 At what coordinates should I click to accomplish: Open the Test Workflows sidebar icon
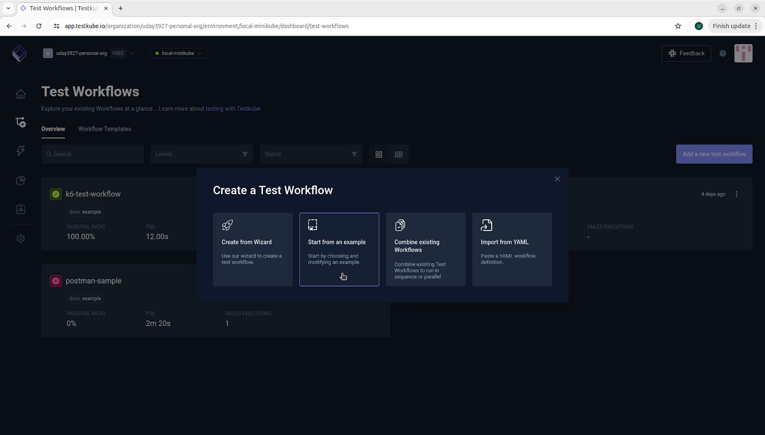tap(21, 122)
